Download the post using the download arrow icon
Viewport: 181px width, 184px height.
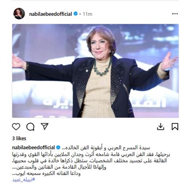coord(160,127)
